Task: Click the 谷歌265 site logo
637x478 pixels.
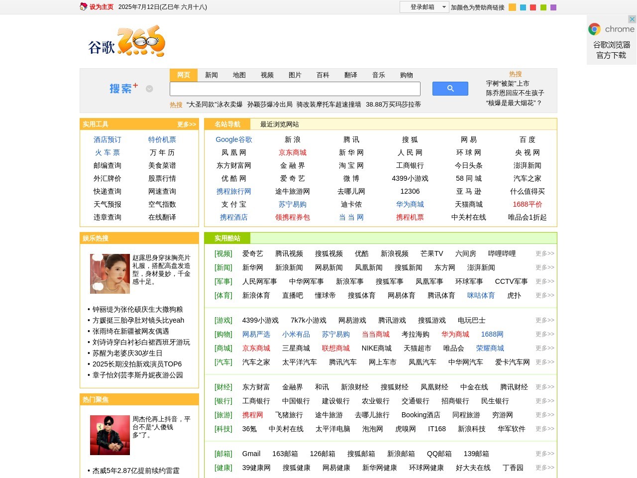Action: pyautogui.click(x=126, y=42)
